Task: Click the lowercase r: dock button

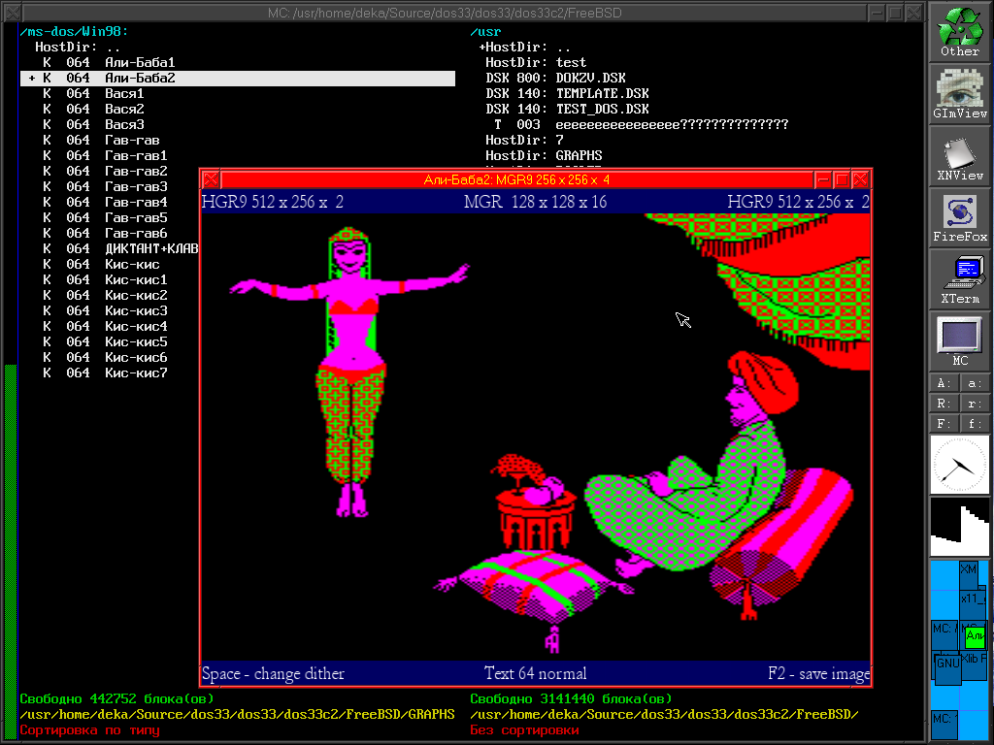Action: (x=975, y=404)
